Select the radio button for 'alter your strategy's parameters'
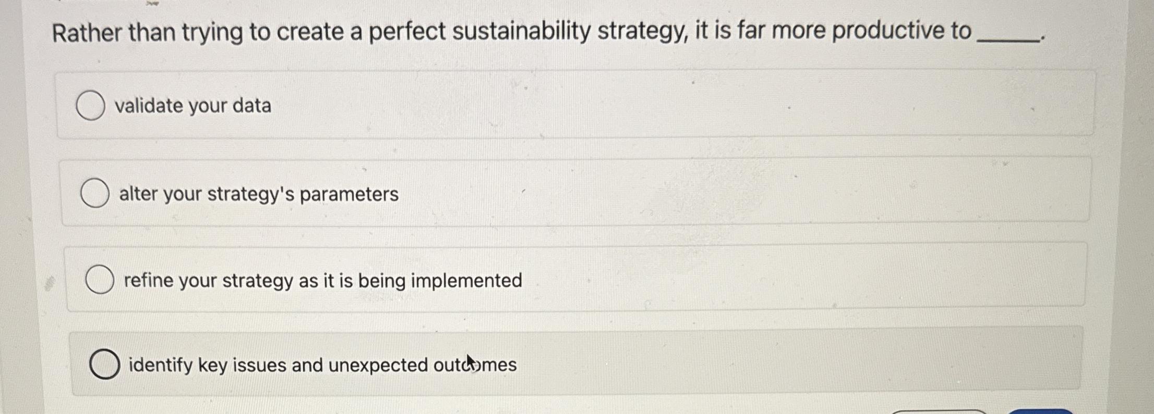This screenshot has width=1154, height=414. pyautogui.click(x=94, y=194)
